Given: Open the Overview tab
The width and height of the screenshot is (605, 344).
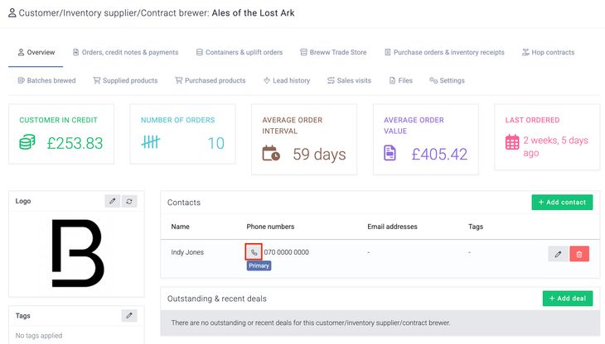Looking at the screenshot, I should (36, 52).
